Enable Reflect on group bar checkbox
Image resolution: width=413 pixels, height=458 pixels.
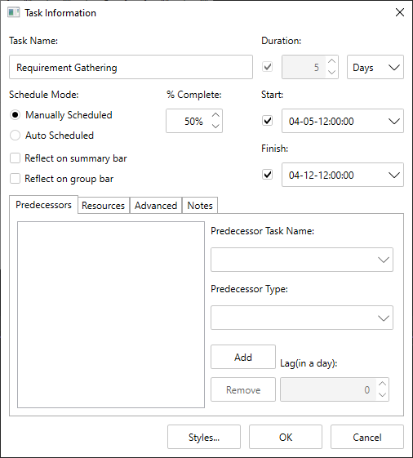15,179
